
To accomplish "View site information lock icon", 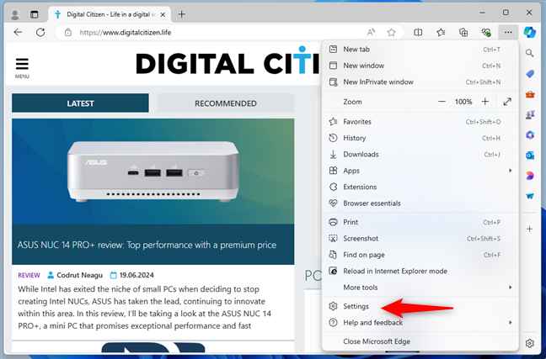I will tap(68, 32).
